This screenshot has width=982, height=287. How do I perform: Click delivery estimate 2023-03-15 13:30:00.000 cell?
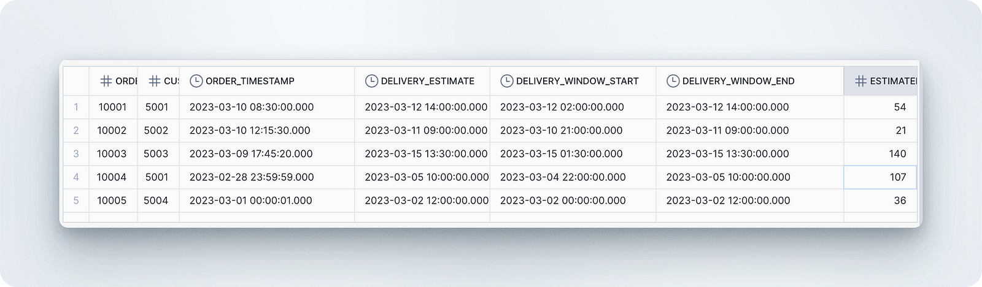click(x=422, y=153)
